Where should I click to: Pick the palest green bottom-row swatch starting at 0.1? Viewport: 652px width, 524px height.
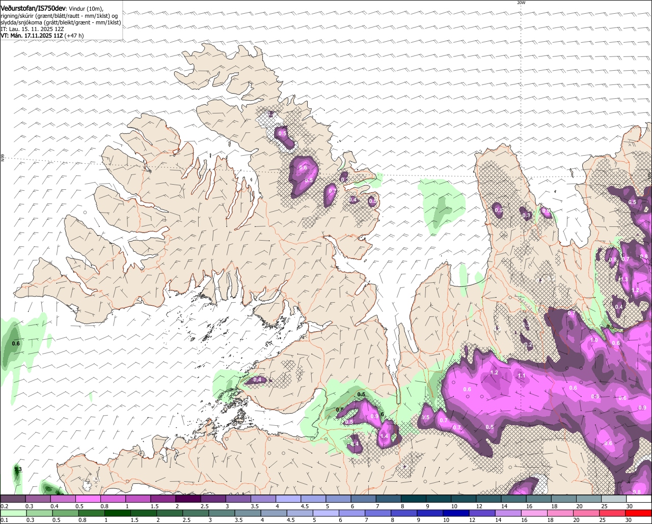[x=13, y=513]
